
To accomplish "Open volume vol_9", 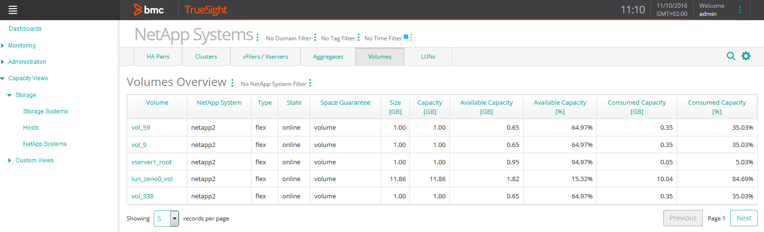I will 139,145.
